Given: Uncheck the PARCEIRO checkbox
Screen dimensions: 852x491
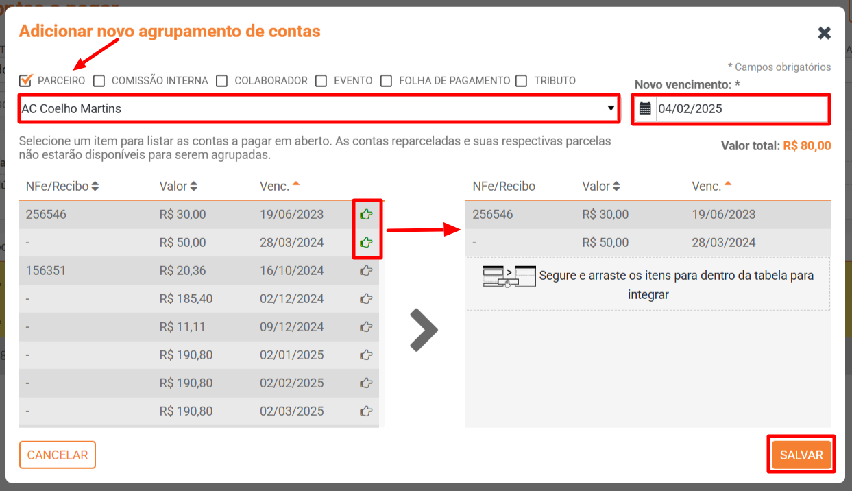Looking at the screenshot, I should pos(25,81).
